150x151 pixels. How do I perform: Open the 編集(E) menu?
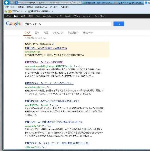(x=21, y=7)
